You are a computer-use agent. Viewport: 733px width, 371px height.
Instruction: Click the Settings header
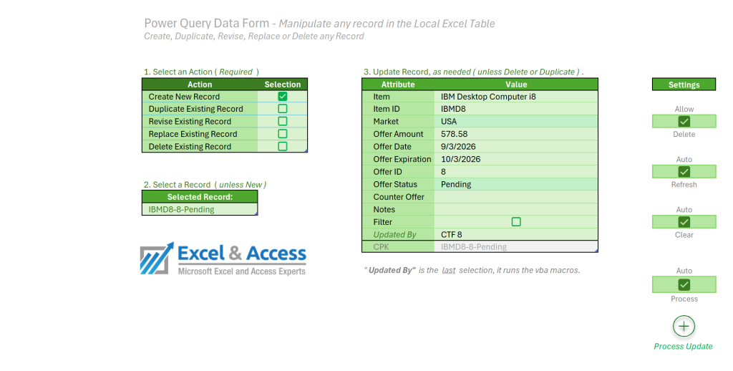click(684, 85)
